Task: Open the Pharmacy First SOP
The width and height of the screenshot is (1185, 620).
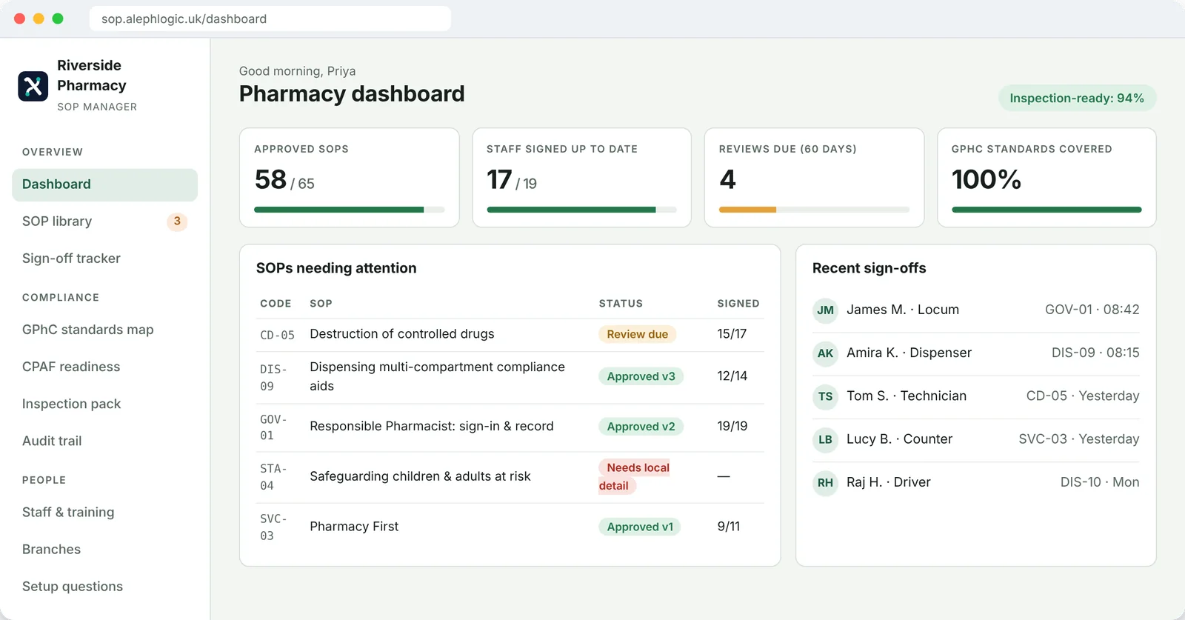Action: point(354,527)
